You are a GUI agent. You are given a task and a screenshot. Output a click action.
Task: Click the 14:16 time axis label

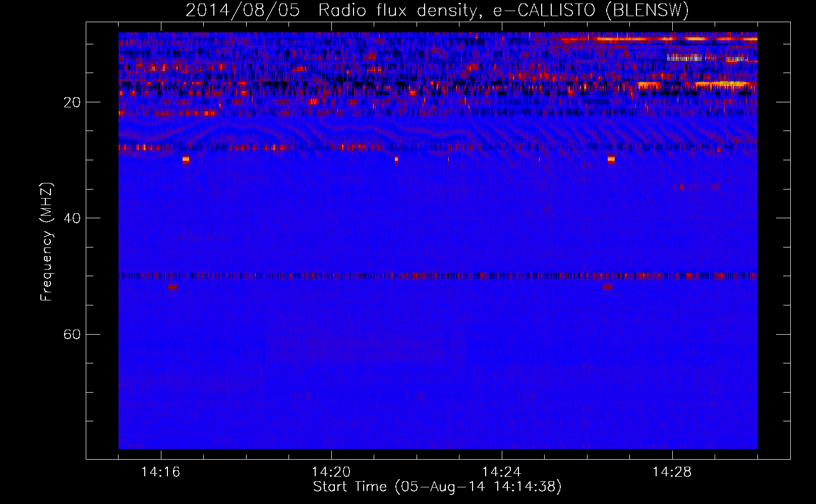tap(160, 472)
